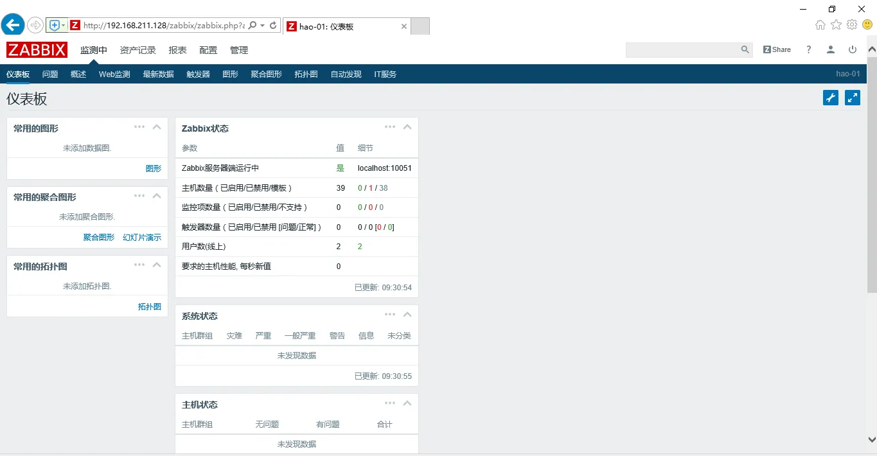
Task: Click the hao-01 label in submenu bar
Action: pos(848,74)
